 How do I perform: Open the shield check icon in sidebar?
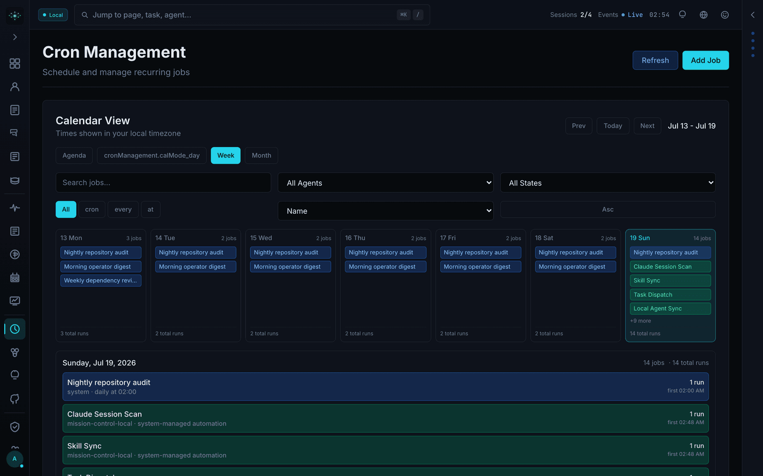tap(15, 427)
